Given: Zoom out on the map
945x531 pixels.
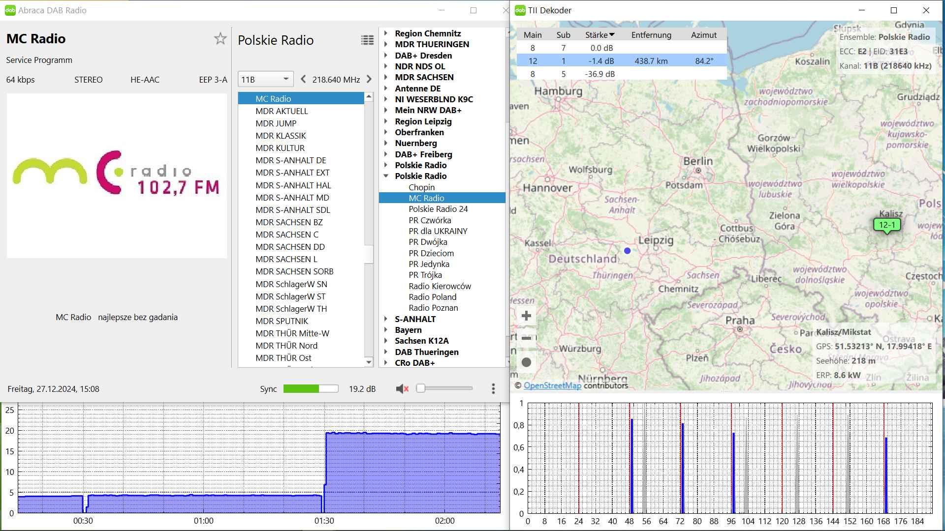Looking at the screenshot, I should tap(526, 338).
